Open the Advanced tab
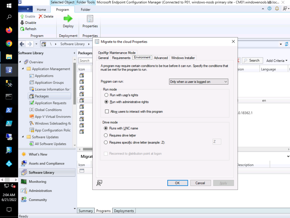 click(161, 58)
